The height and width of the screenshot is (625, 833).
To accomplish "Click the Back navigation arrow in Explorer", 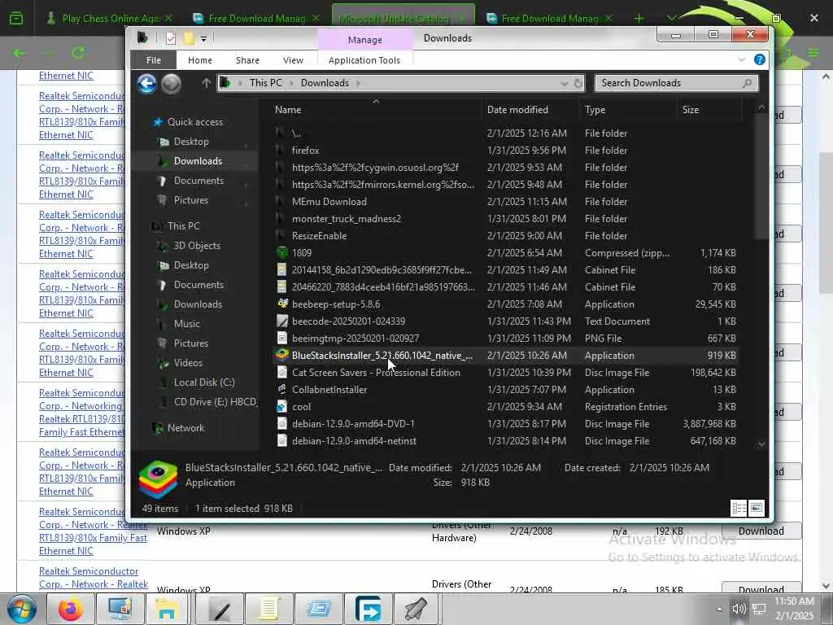I will 146,84.
